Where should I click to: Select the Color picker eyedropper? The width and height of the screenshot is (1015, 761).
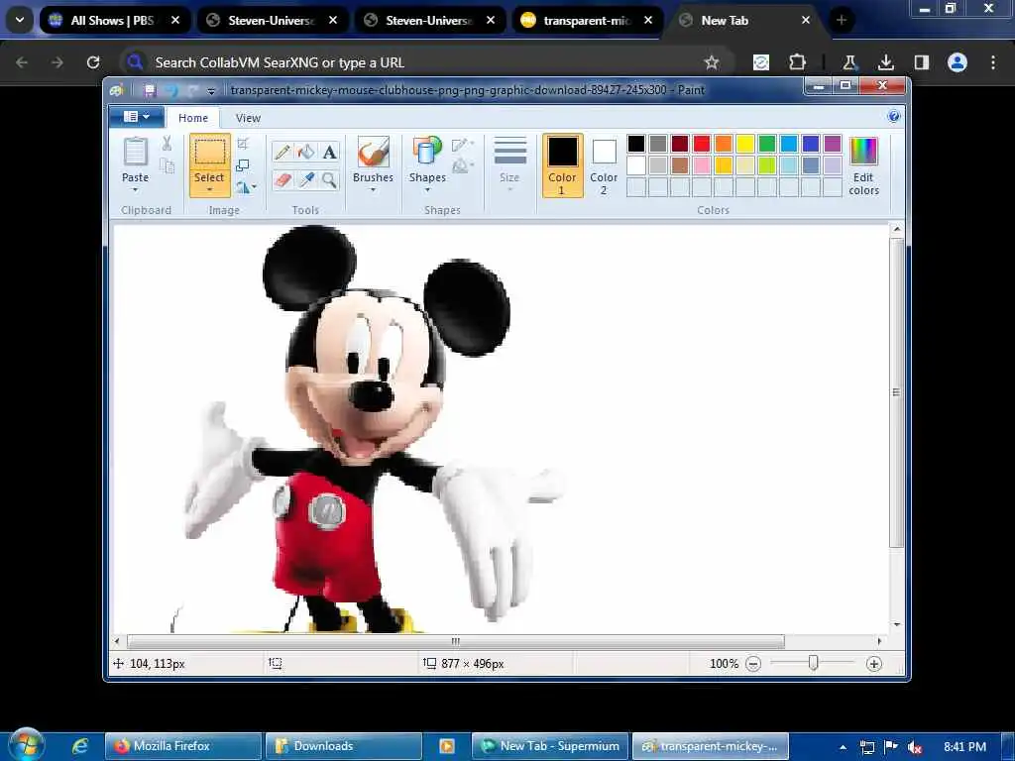point(305,179)
